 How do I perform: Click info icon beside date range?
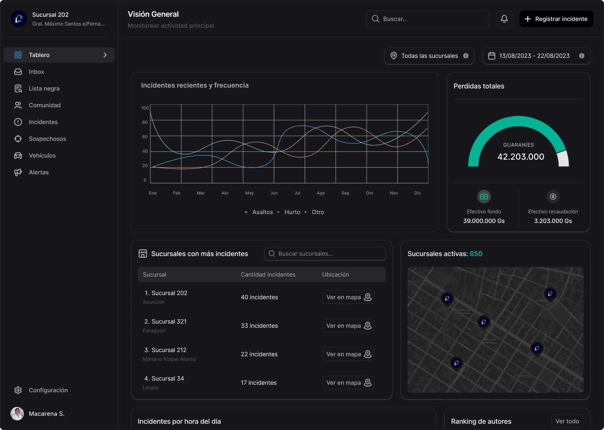pyautogui.click(x=582, y=56)
